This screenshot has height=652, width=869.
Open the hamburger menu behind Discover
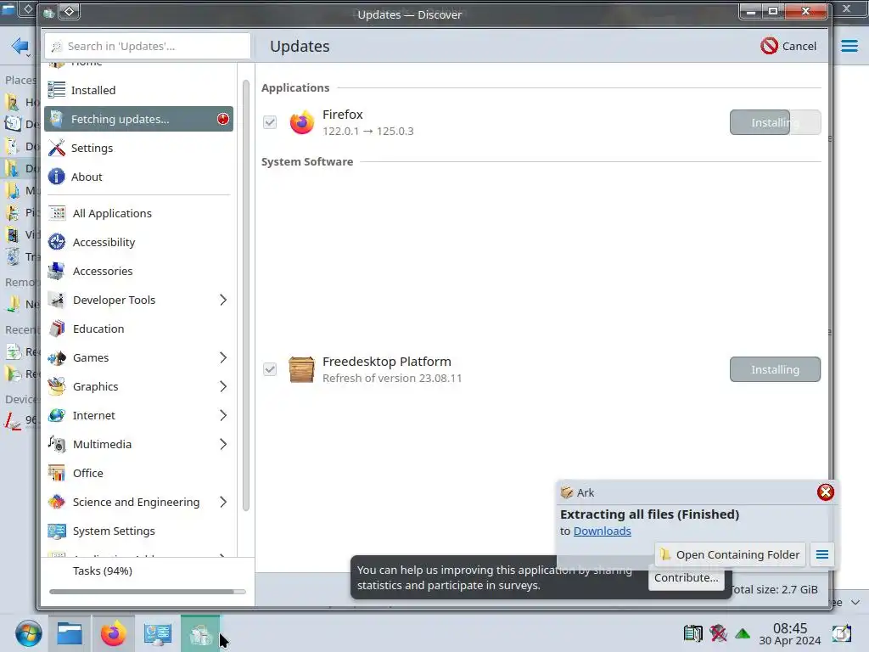coord(849,46)
